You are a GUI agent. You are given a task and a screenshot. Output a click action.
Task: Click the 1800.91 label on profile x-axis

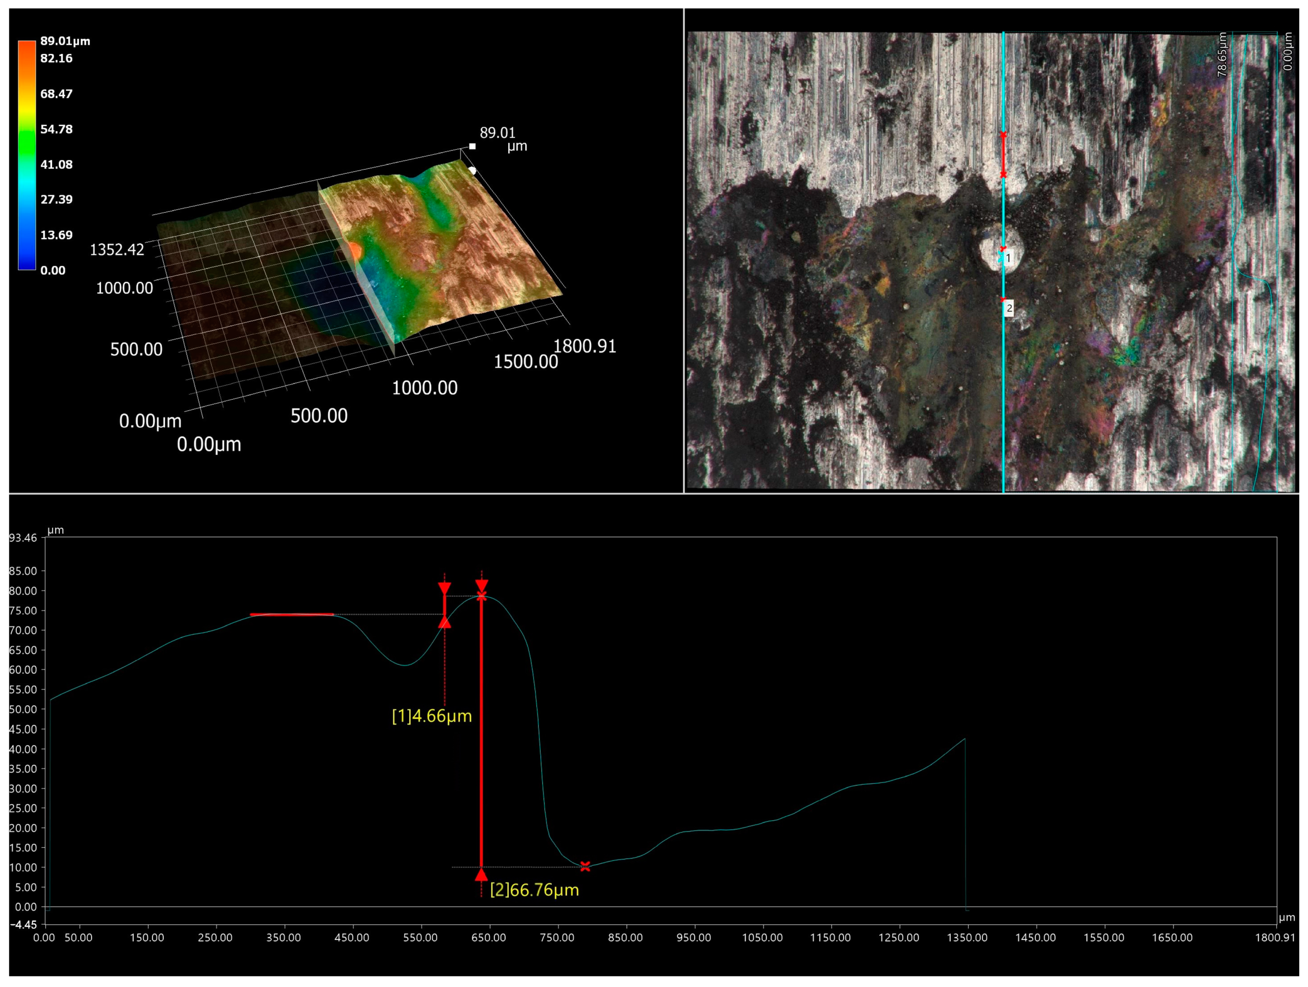[x=1276, y=938]
